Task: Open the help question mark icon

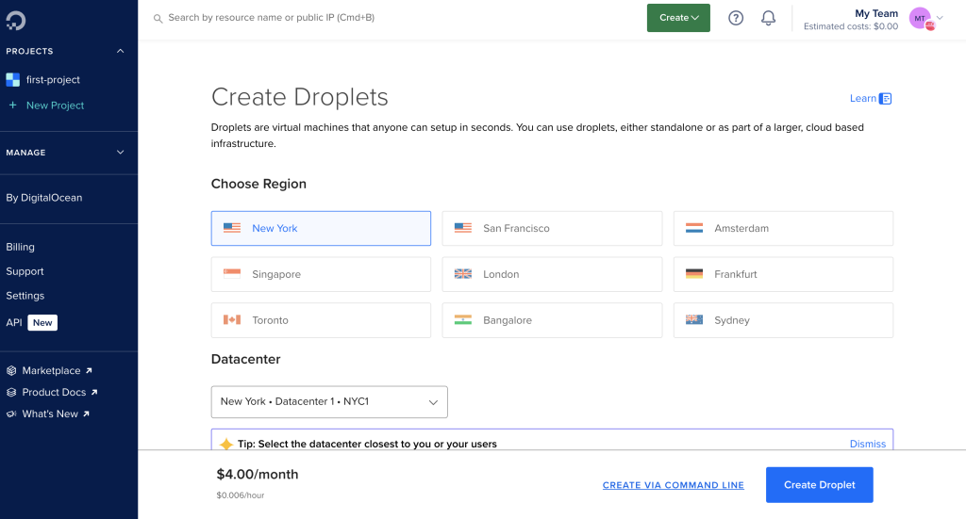Action: 736,18
